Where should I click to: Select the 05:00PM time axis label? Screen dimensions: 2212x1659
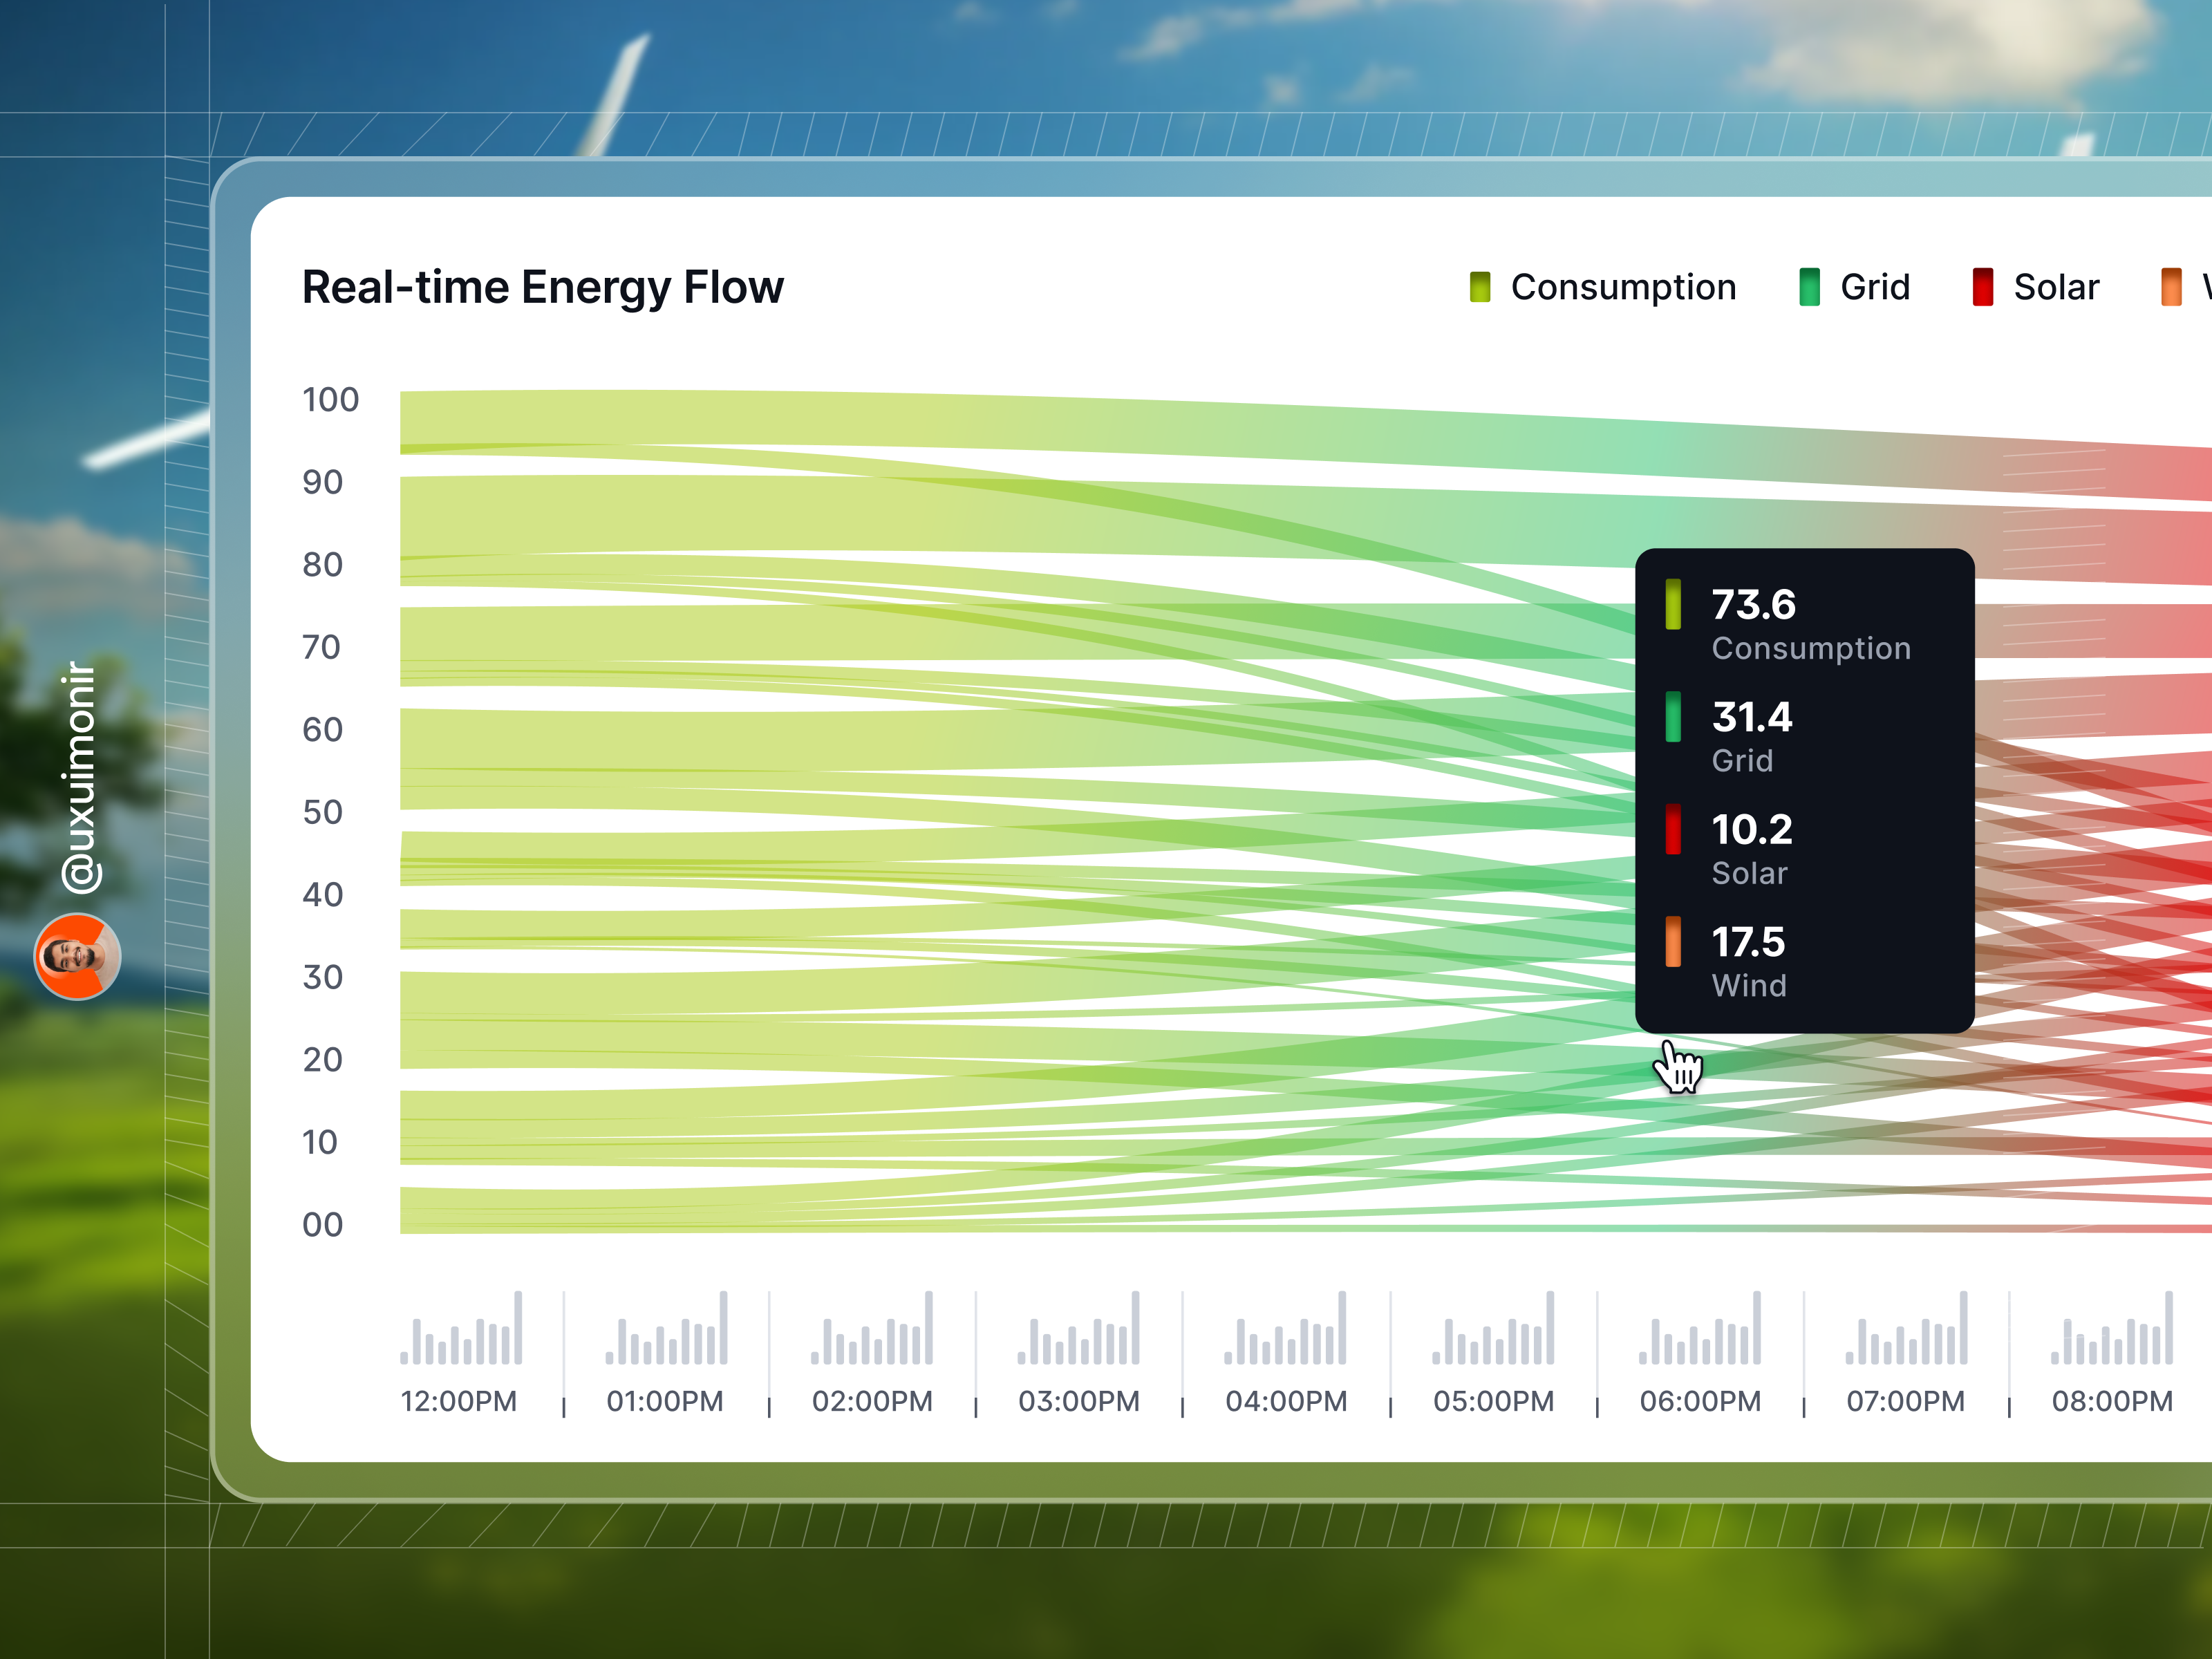(x=1494, y=1401)
